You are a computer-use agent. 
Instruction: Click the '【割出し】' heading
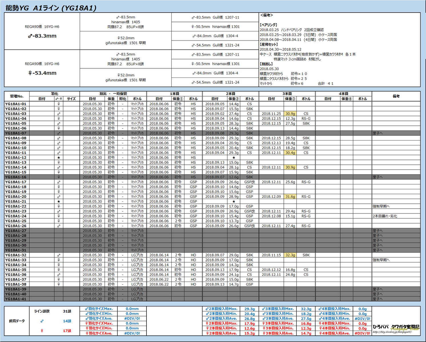(x=267, y=64)
